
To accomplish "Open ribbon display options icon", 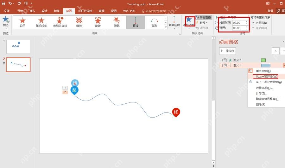I will pos(268,3).
